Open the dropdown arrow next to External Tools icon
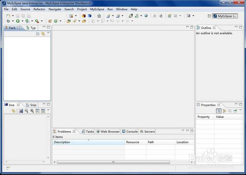The width and height of the screenshot is (246, 175). point(42,21)
